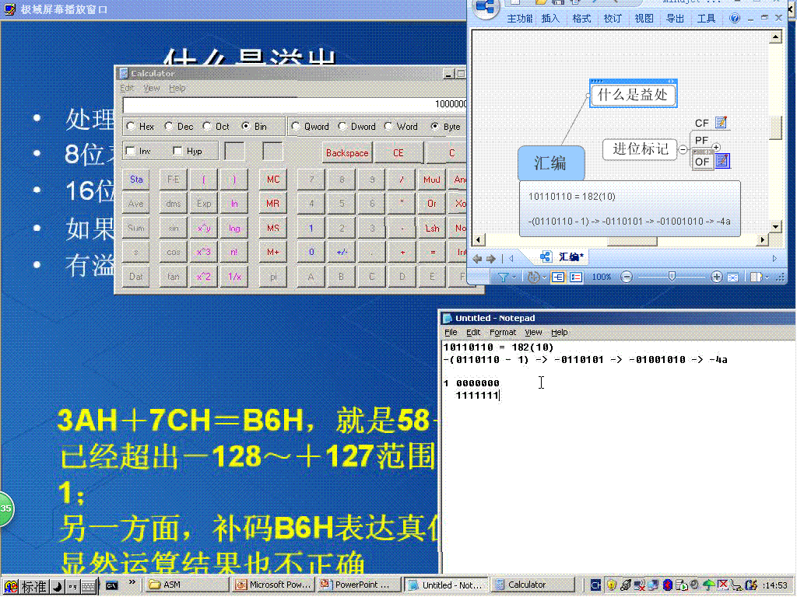Click the digit 1 button in Calculator
Viewport: 797px width, 597px height.
(x=311, y=228)
